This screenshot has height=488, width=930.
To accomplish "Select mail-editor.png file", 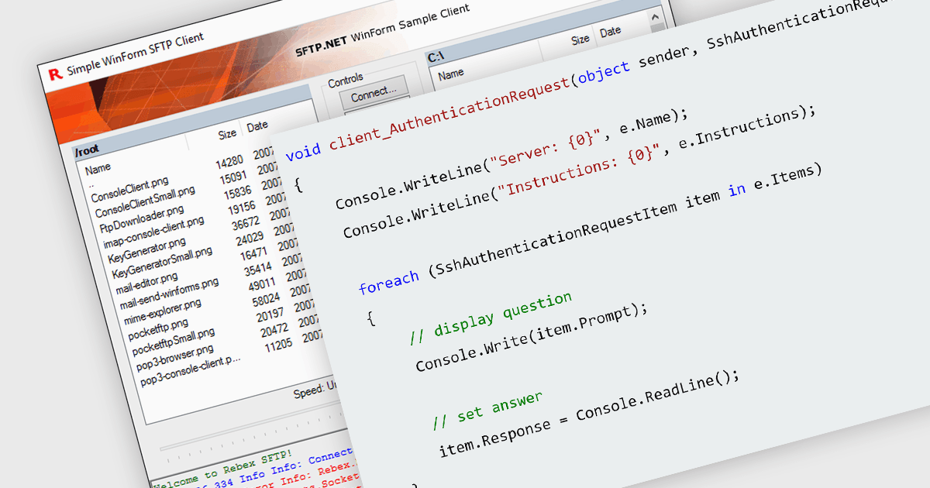I will (x=147, y=283).
